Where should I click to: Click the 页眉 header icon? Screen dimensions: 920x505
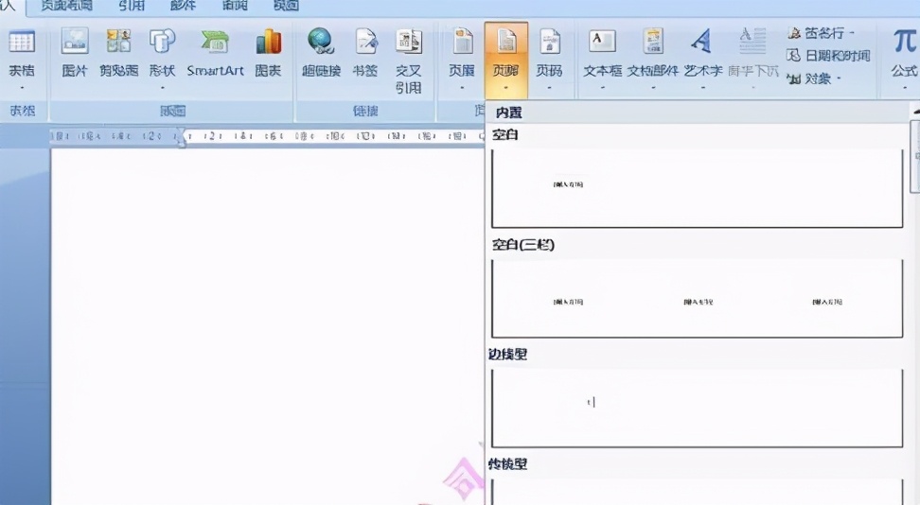[462, 43]
